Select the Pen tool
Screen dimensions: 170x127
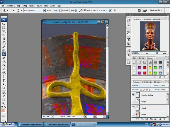click(x=4, y=77)
